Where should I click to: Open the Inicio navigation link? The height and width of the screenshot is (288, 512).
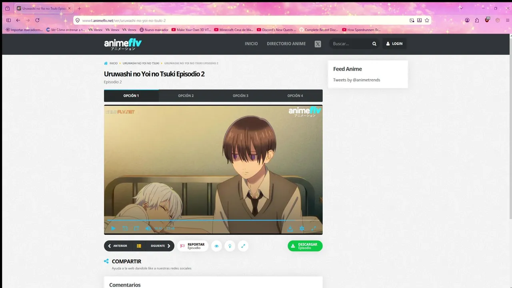pos(251,44)
